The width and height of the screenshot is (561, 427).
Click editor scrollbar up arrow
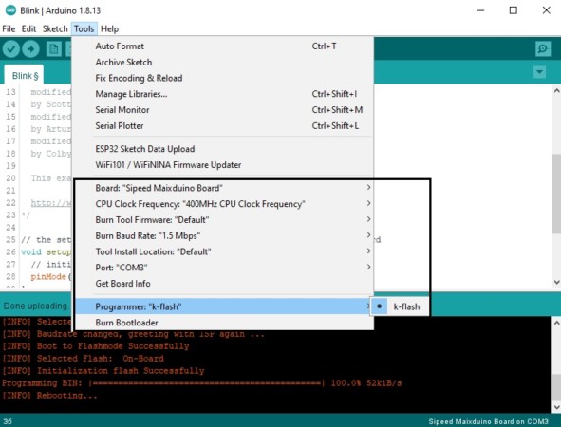click(556, 91)
